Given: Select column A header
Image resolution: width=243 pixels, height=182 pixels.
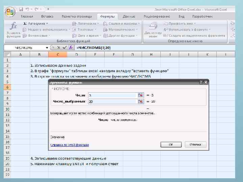Looking at the screenshot, I should point(21,55).
